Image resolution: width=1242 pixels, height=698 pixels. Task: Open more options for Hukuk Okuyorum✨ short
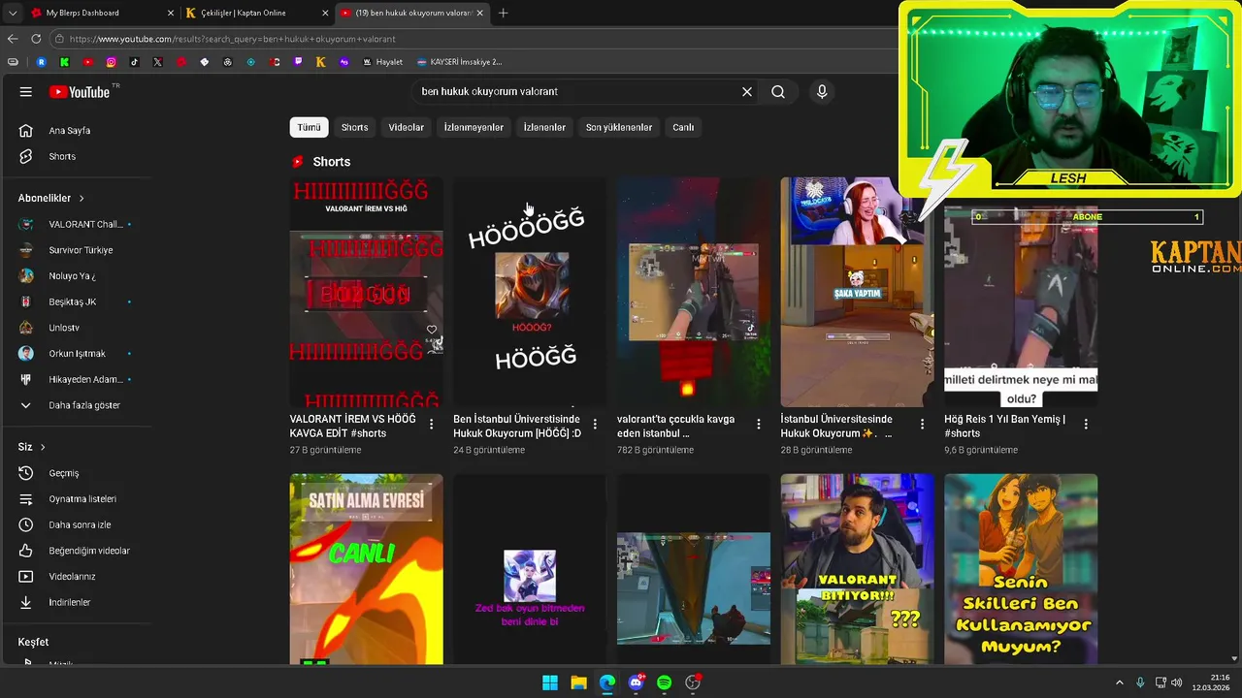923,424
